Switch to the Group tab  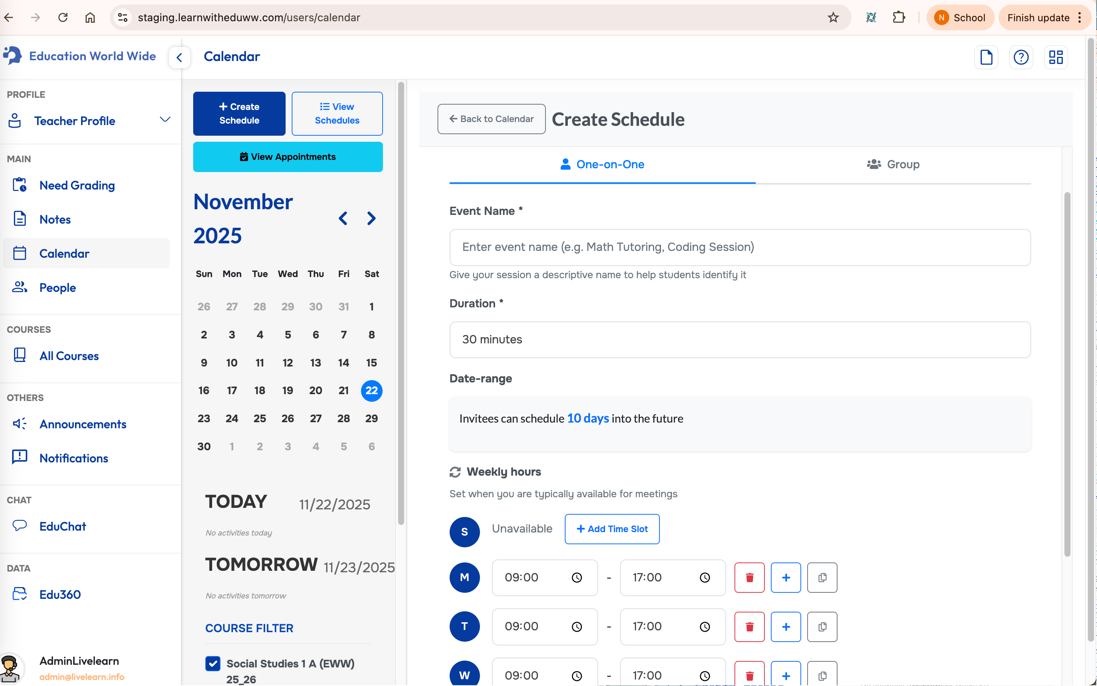[x=892, y=164]
